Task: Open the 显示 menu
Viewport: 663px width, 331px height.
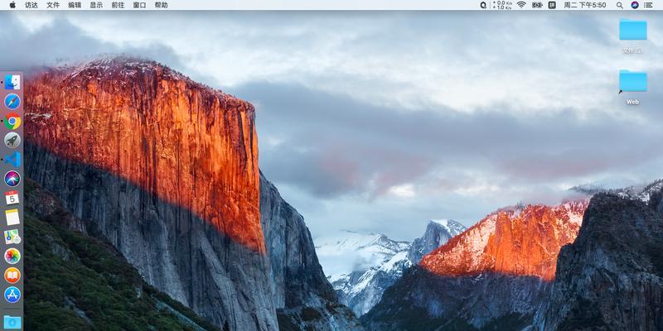Action: 96,5
